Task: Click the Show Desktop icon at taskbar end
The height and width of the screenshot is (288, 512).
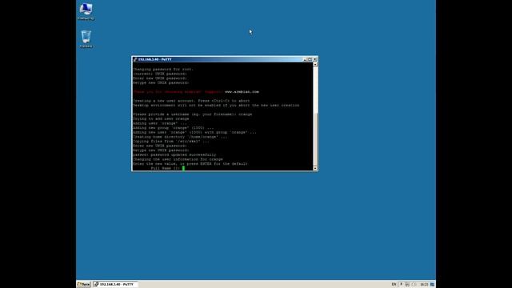Action: coord(432,285)
